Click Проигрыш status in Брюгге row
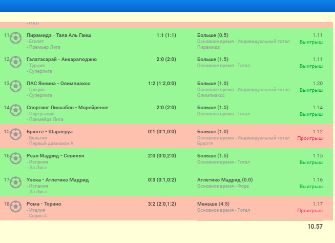The height and width of the screenshot is (243, 335). [x=310, y=138]
